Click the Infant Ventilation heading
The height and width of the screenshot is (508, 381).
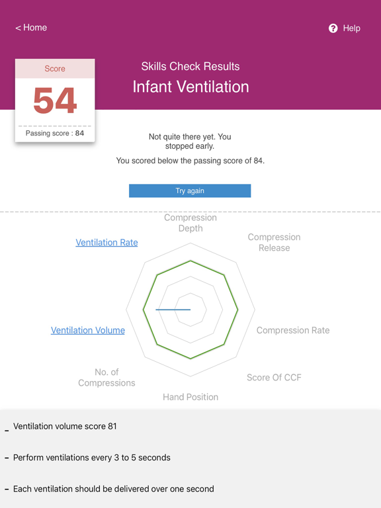[190, 87]
